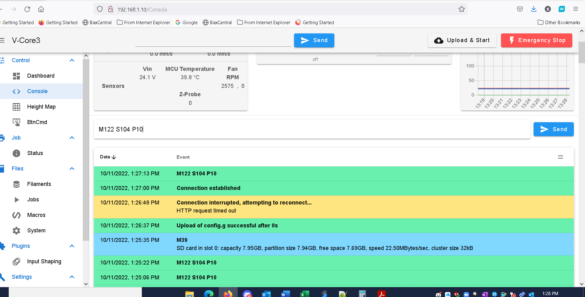
Task: Click the BtnCmd touch icon
Action: point(16,122)
